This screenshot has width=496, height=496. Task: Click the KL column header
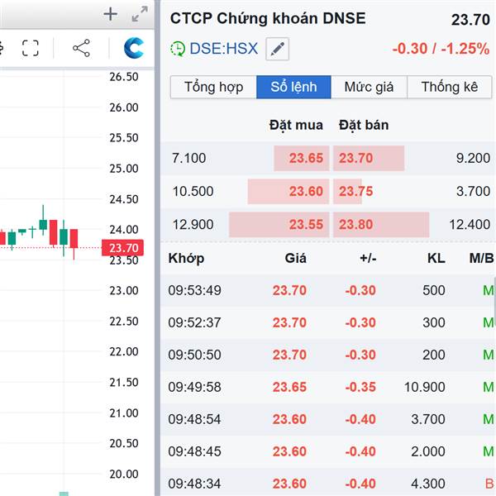click(x=436, y=259)
